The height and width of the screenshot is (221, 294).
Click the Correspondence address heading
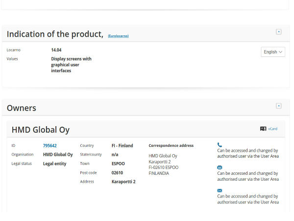click(171, 146)
